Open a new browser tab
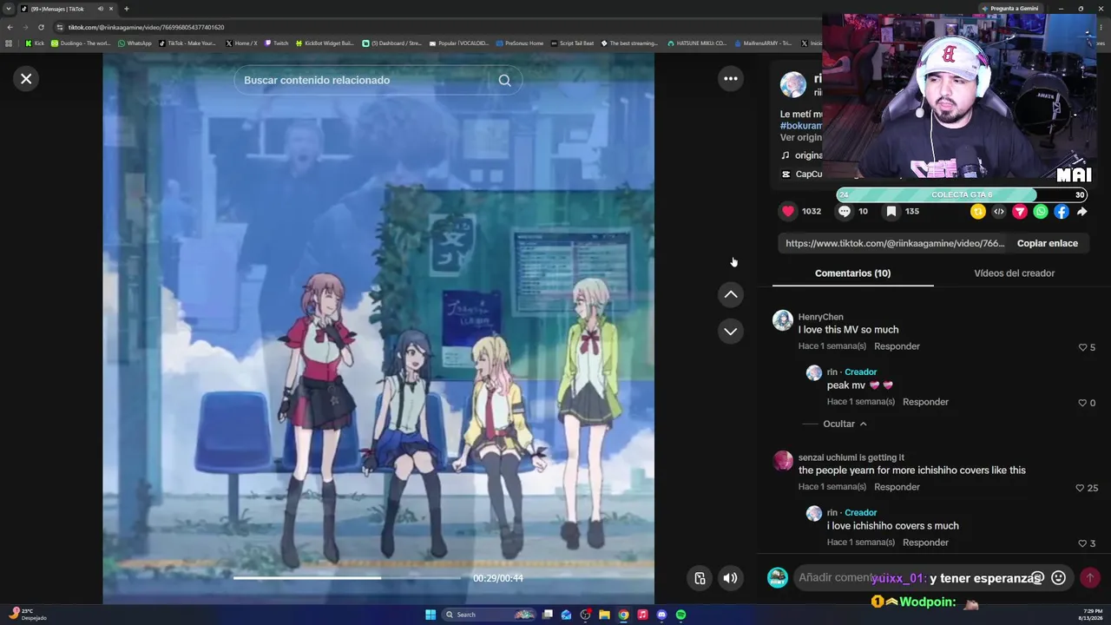This screenshot has height=625, width=1111. (x=127, y=9)
